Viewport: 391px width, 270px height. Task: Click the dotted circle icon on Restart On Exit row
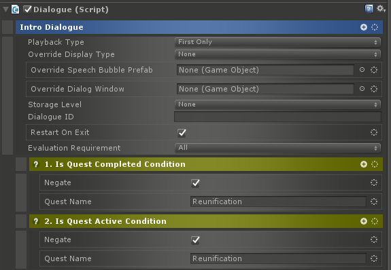click(374, 132)
